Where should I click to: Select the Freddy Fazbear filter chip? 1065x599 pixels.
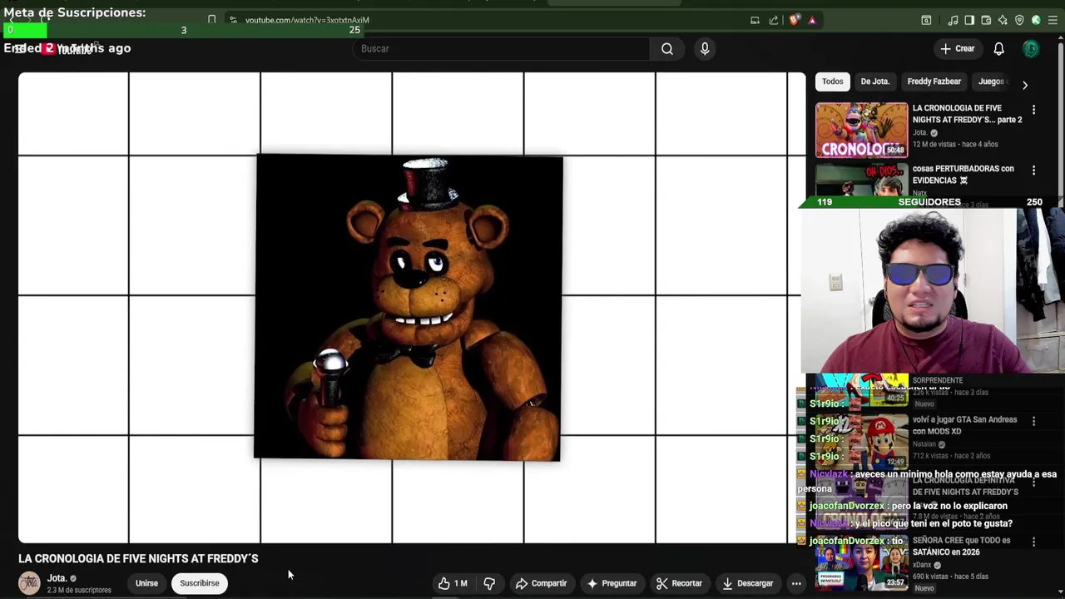coord(934,82)
